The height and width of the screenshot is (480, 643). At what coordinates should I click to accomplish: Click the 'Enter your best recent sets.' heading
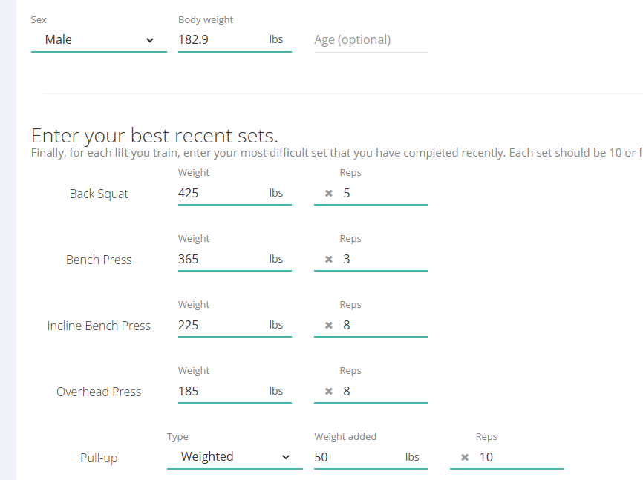[154, 136]
